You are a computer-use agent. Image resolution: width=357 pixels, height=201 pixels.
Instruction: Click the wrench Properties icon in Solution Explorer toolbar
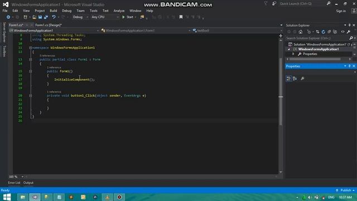(349, 32)
